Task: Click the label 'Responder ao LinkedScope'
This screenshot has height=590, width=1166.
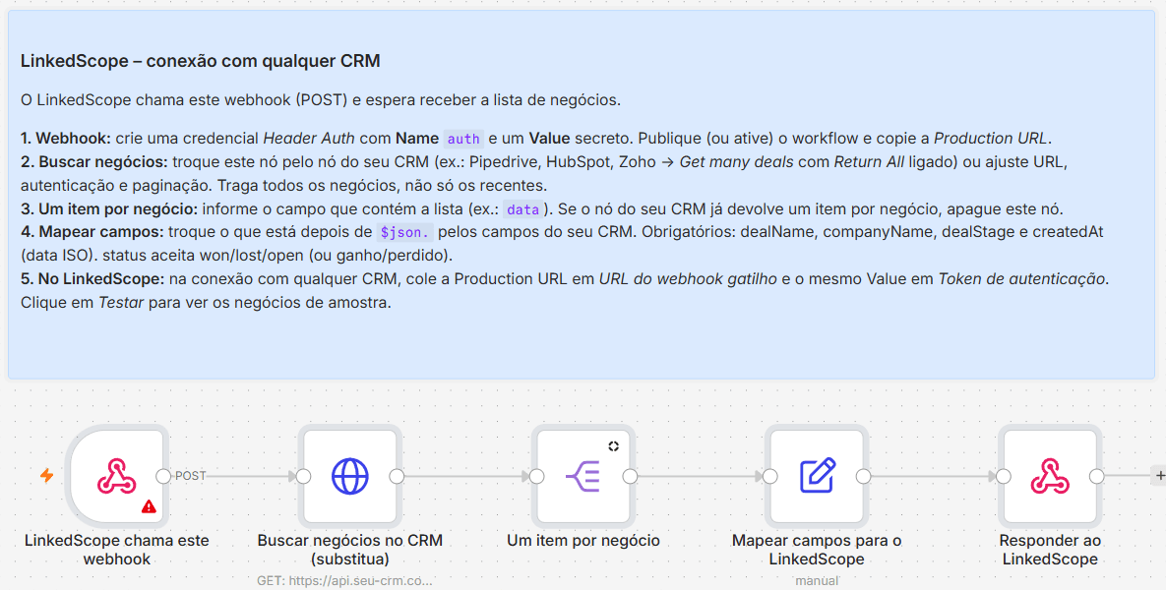Action: pyautogui.click(x=1050, y=550)
